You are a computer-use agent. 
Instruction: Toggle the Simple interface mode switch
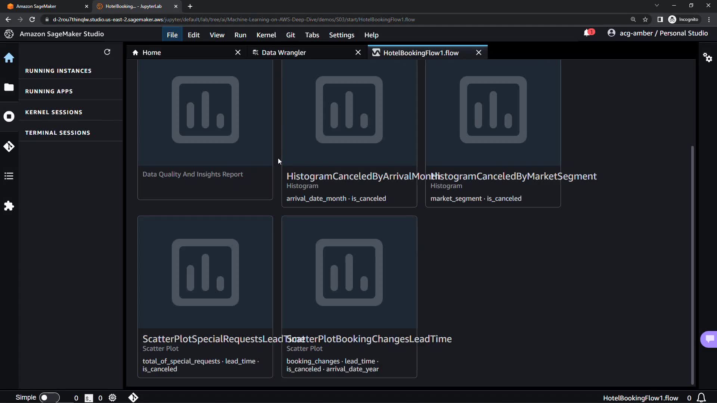point(49,398)
